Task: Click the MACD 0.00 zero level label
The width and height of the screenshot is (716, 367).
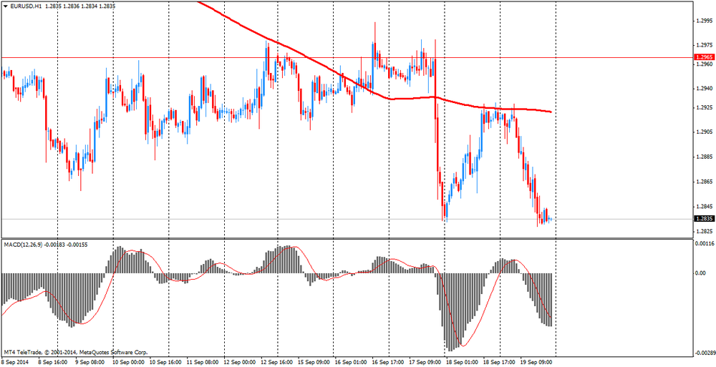Action: (700, 273)
